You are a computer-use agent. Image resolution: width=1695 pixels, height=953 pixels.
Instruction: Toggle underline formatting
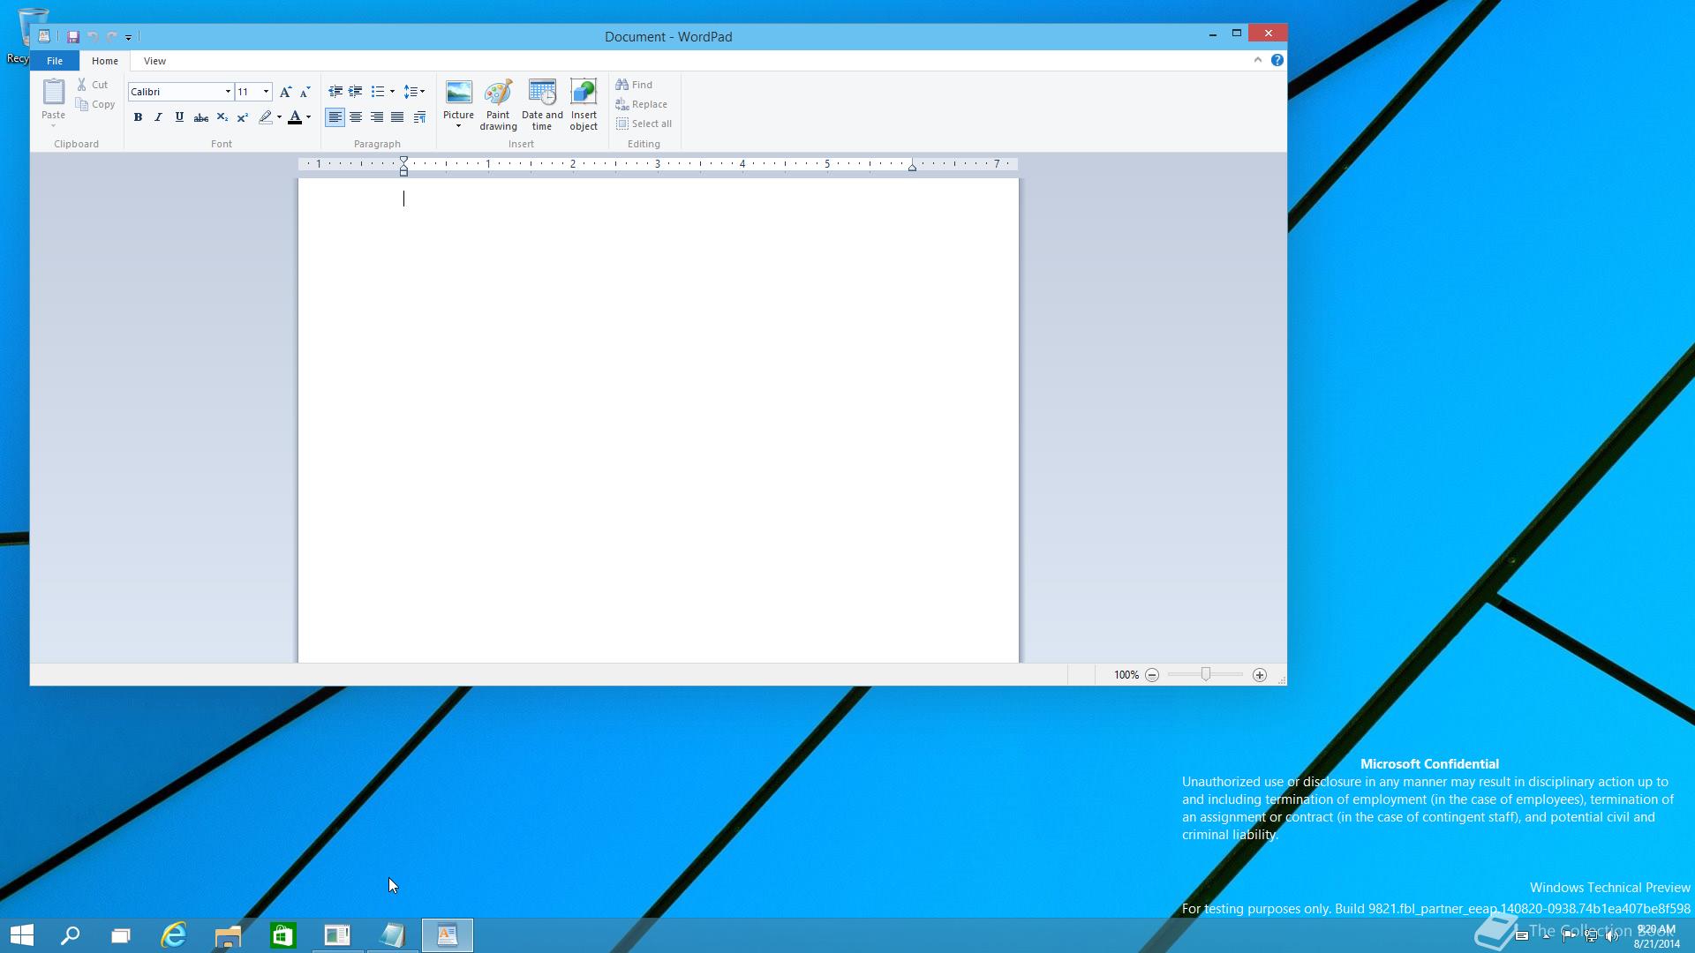coord(179,117)
